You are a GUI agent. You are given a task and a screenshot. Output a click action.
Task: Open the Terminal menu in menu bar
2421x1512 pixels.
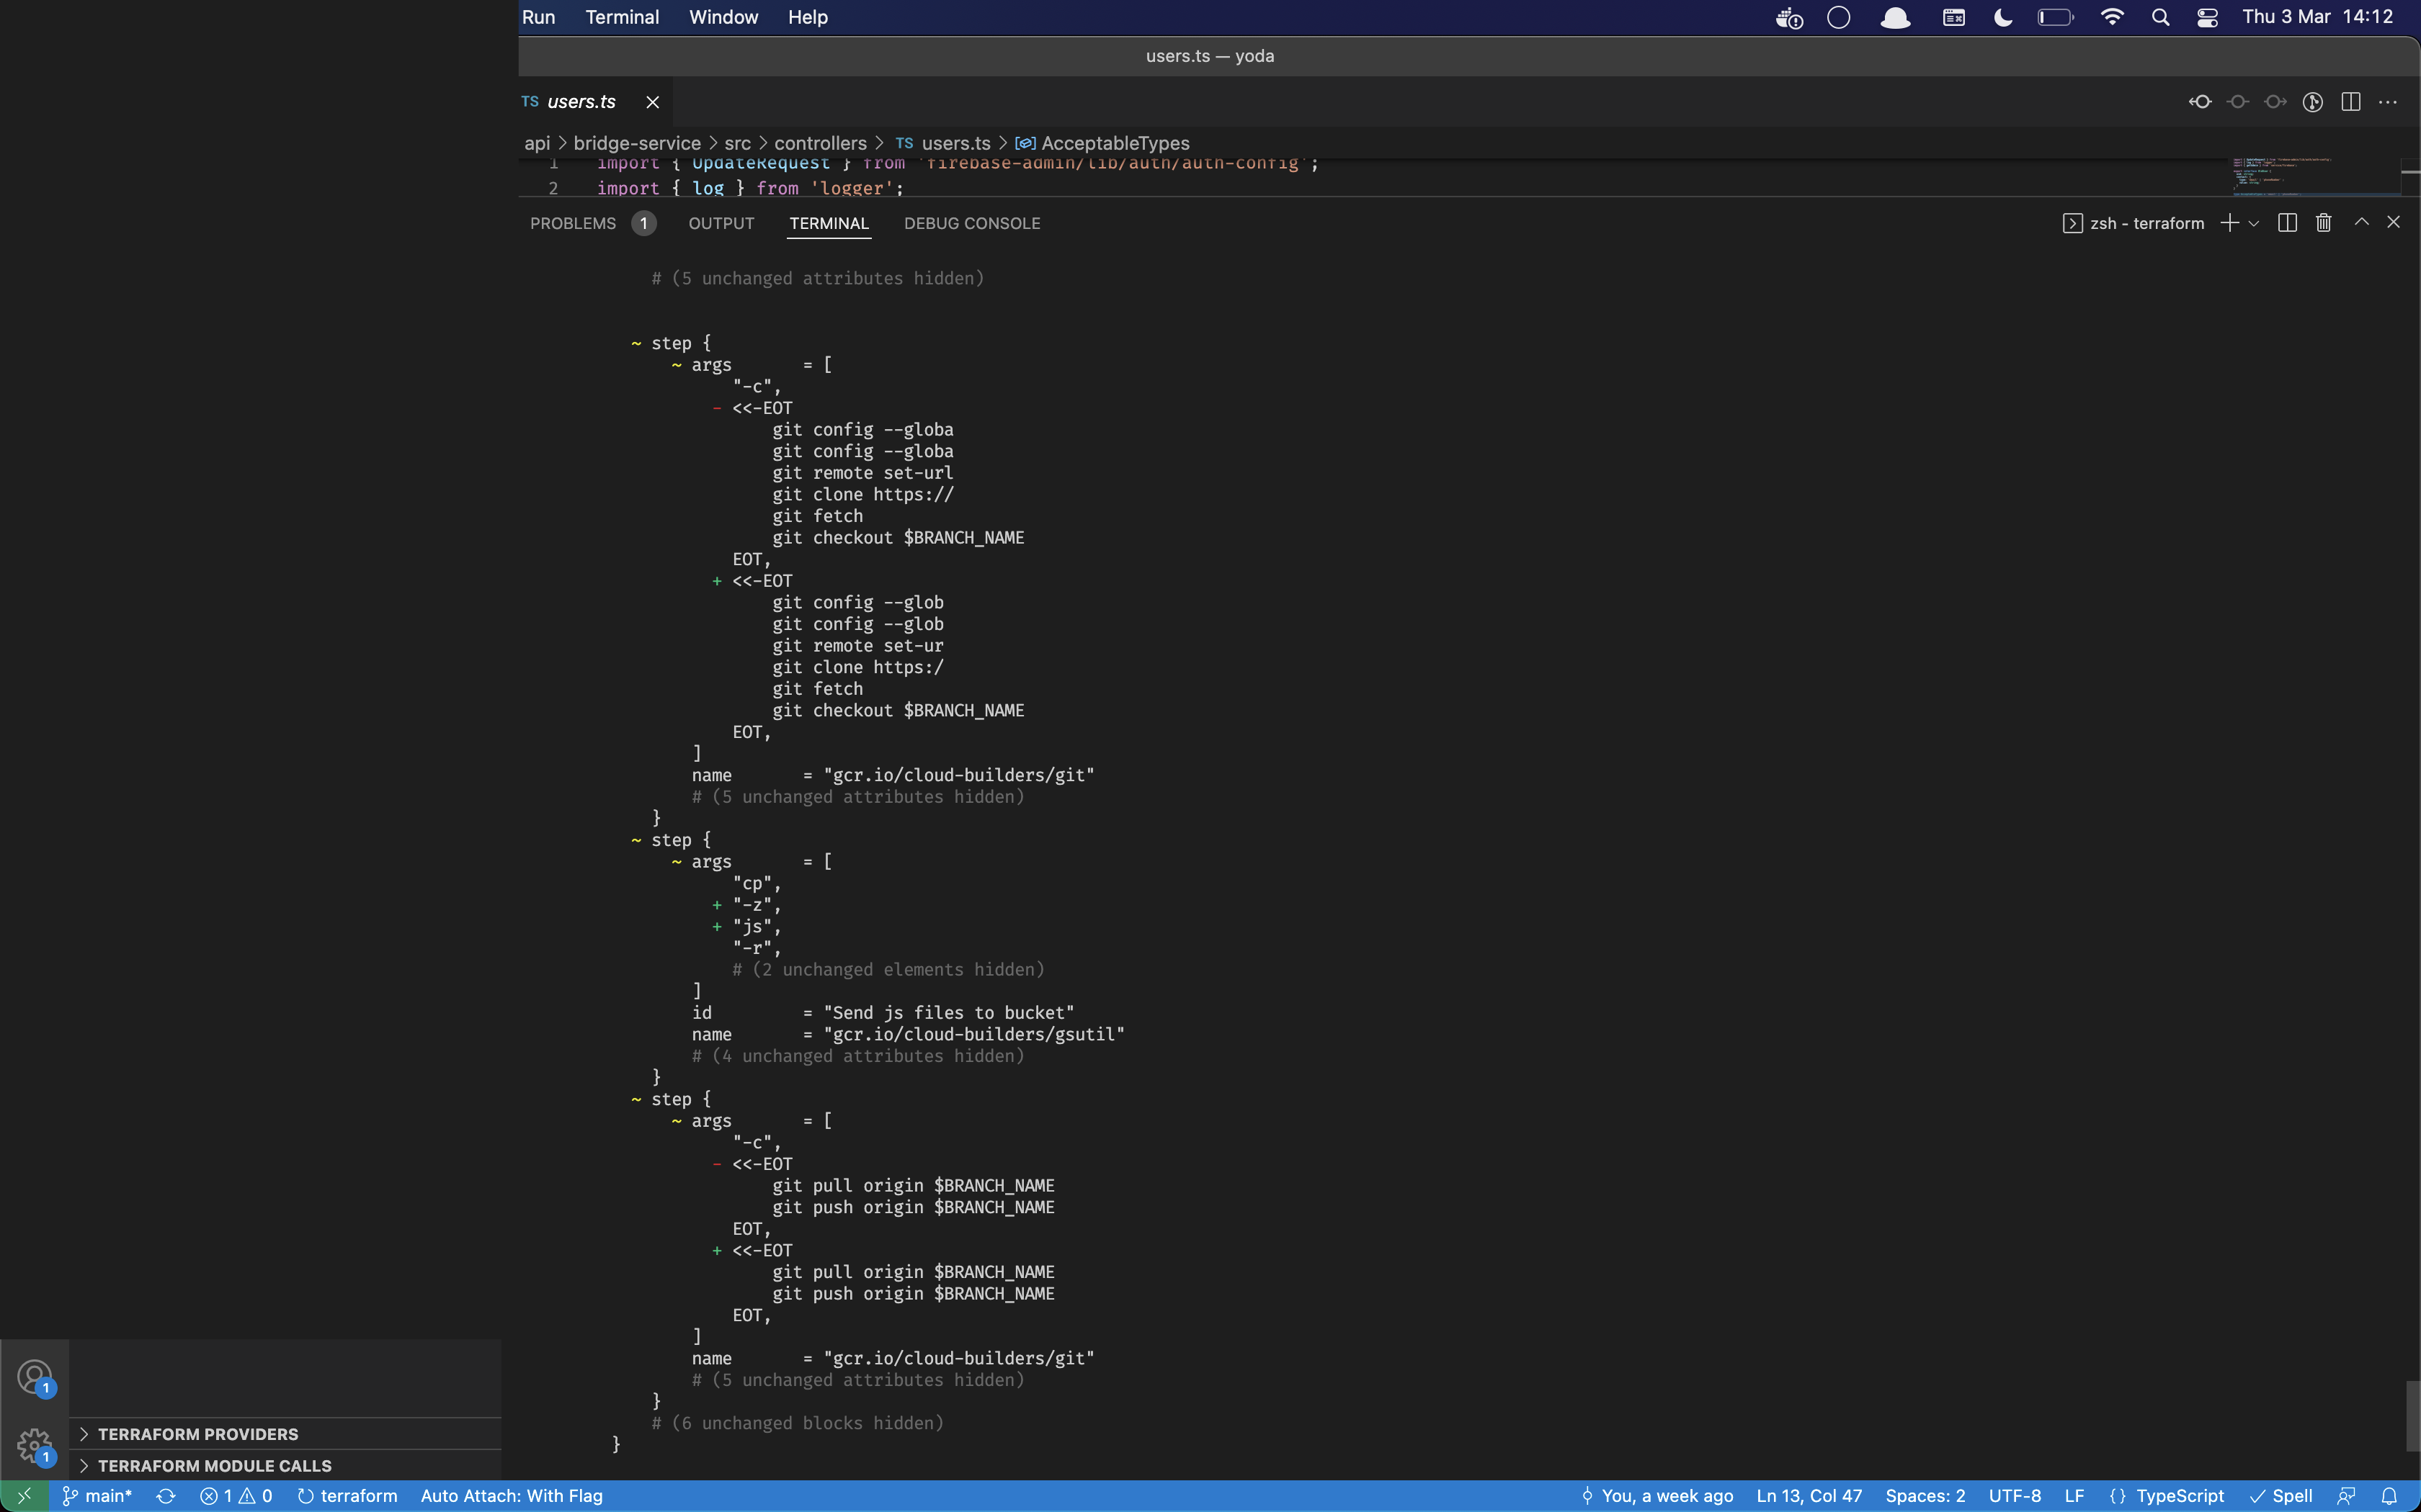coord(621,17)
